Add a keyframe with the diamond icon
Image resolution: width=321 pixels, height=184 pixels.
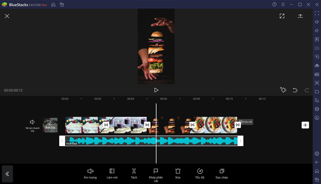(283, 90)
